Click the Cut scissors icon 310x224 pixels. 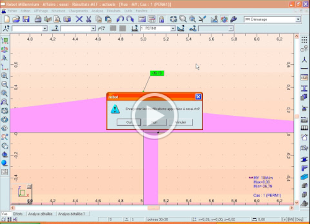(88, 19)
